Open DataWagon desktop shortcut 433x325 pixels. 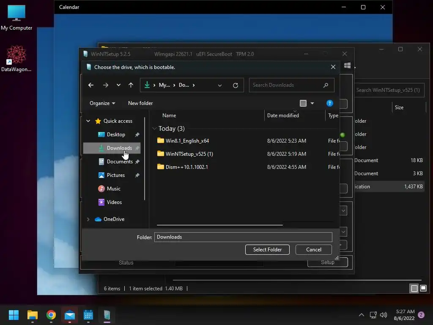[16, 58]
